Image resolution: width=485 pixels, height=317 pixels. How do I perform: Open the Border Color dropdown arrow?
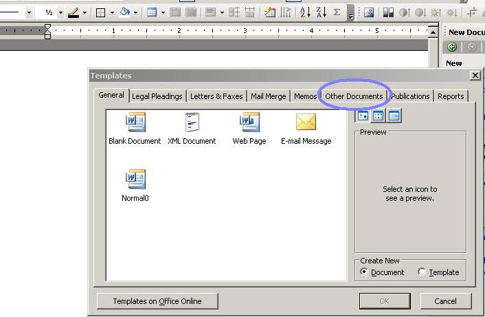[84, 13]
